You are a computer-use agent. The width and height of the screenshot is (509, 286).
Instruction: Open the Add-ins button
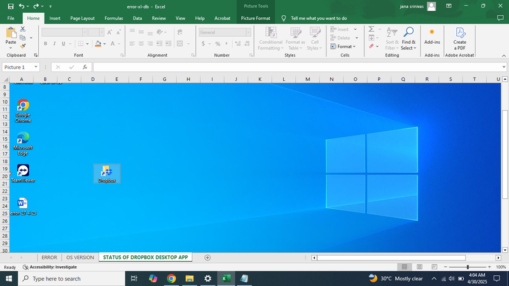[432, 37]
